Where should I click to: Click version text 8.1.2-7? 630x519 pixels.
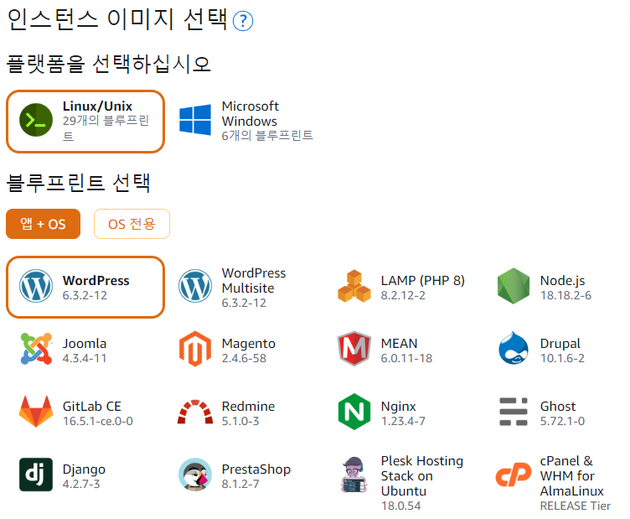pyautogui.click(x=240, y=484)
